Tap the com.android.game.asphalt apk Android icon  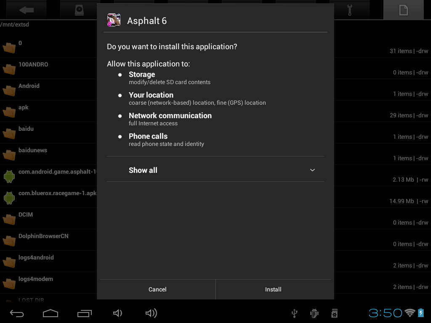pyautogui.click(x=9, y=176)
